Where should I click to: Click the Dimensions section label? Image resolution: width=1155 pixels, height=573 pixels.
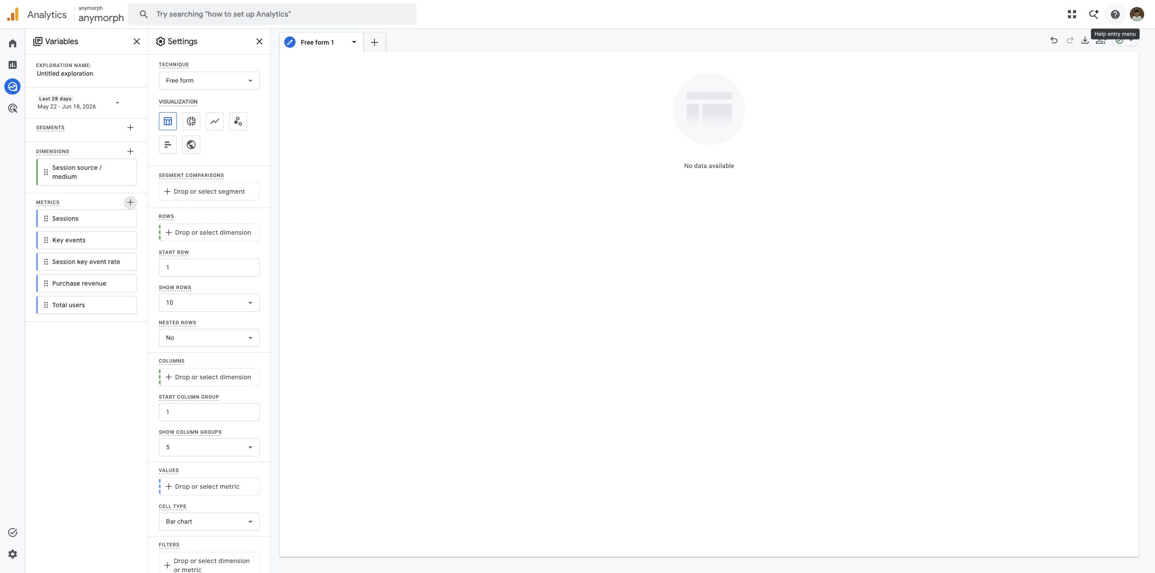pyautogui.click(x=52, y=151)
